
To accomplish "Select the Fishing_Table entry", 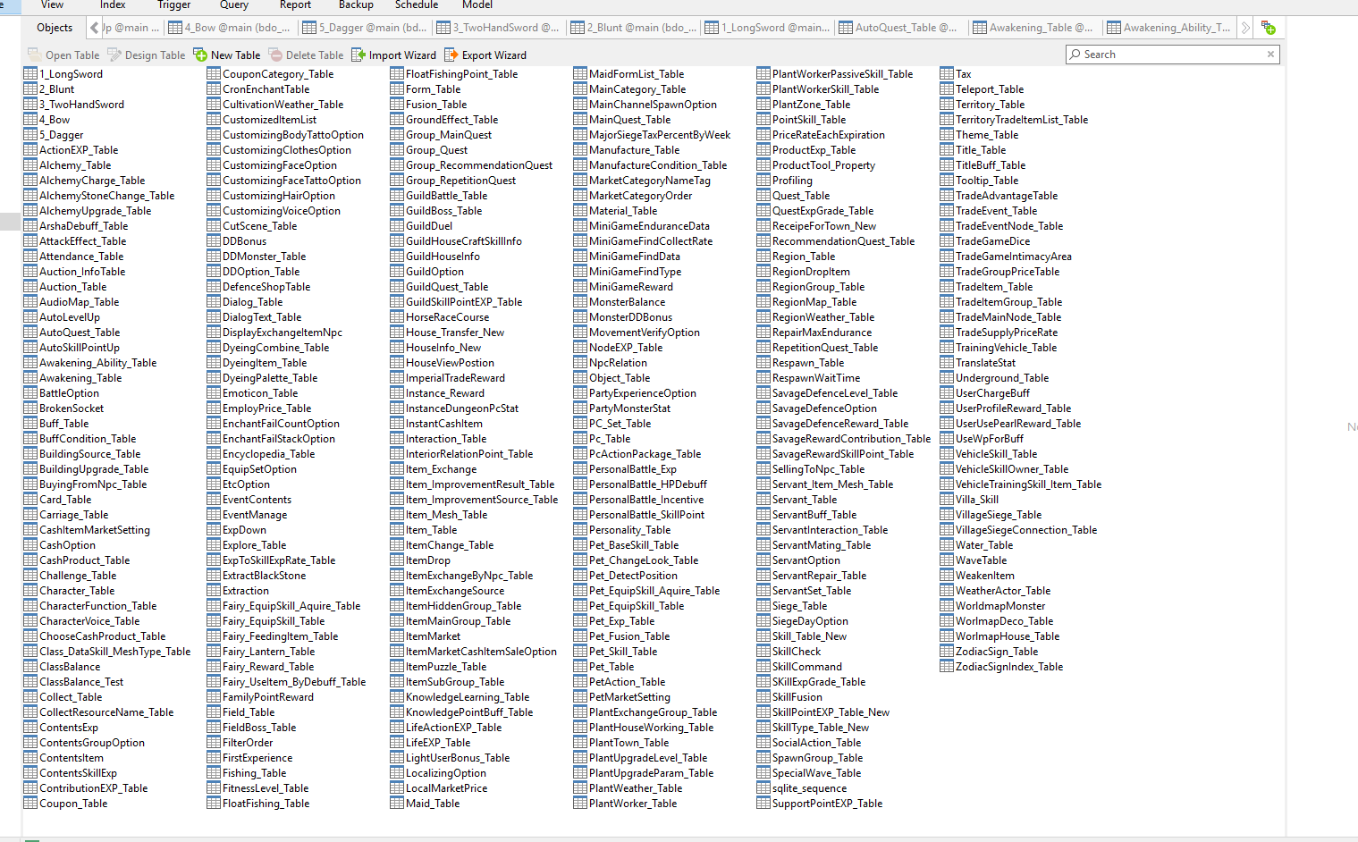I will 254,773.
